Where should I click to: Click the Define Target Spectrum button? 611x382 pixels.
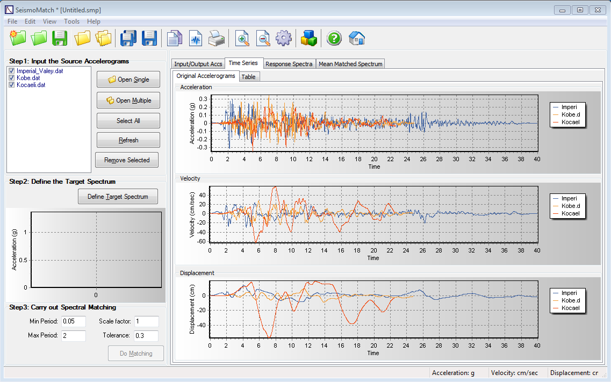[118, 197]
